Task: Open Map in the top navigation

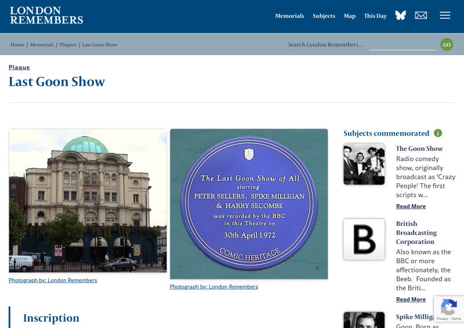Action: click(350, 16)
